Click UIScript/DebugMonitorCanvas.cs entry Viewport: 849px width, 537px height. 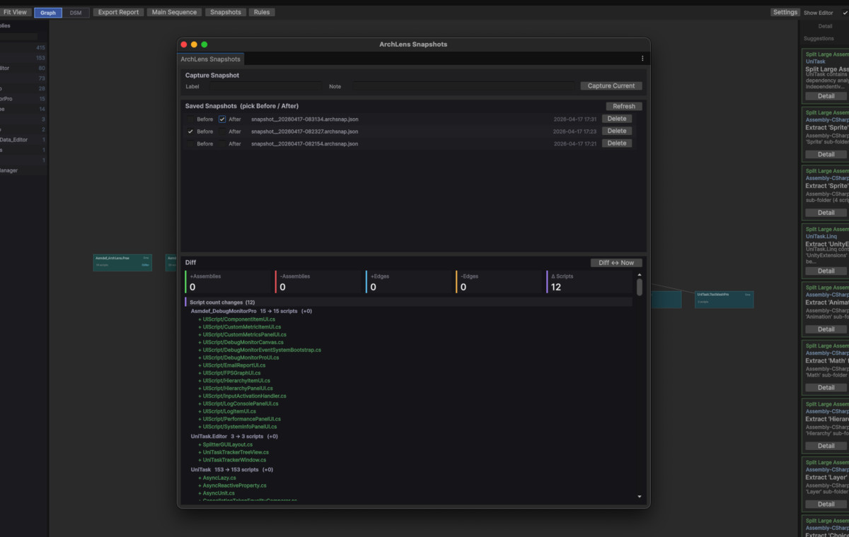(x=241, y=342)
